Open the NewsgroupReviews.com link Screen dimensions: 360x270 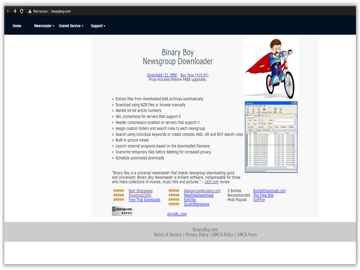(x=202, y=191)
